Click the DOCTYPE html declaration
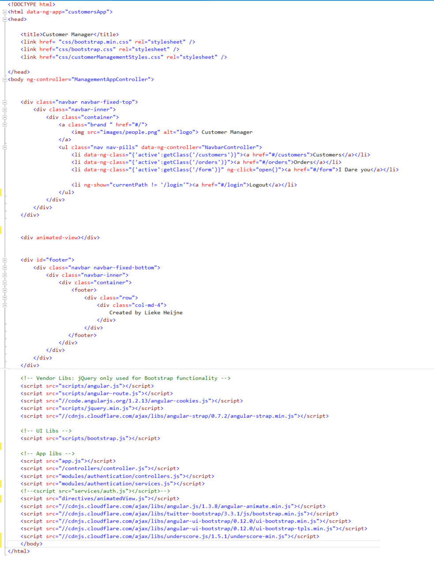Viewport: 434px width, 565px height. coord(31,4)
